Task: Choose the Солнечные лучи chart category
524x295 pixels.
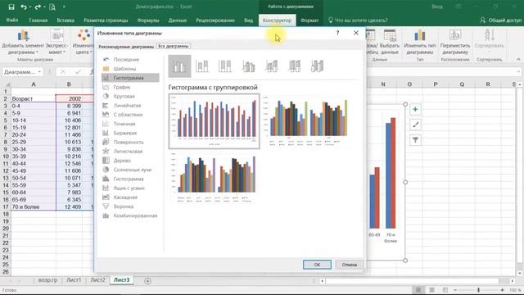Action: [x=130, y=170]
